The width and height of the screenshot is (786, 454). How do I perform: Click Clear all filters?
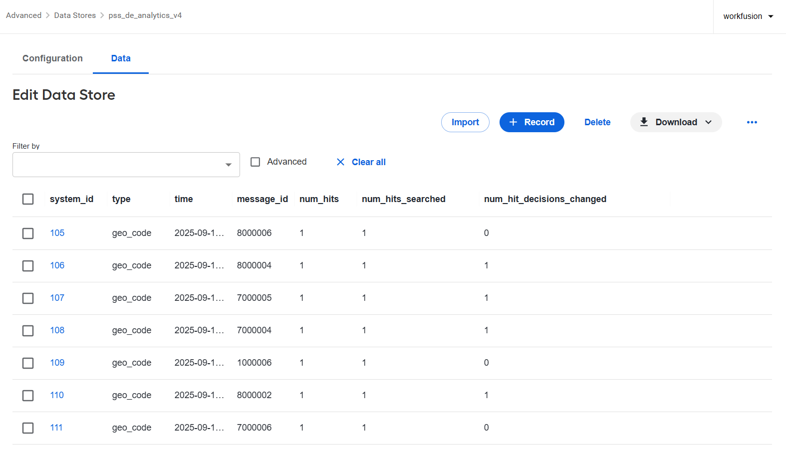369,162
